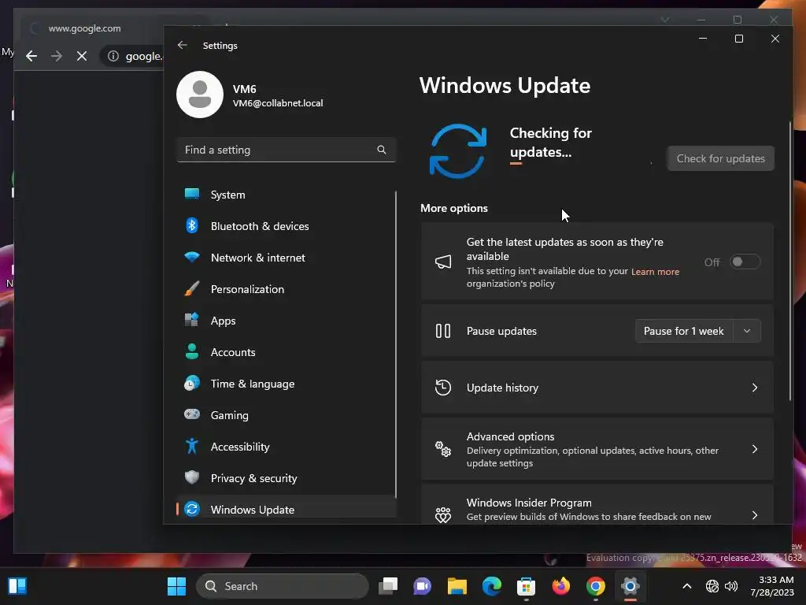
Task: Click VM6@collabnet.local account text
Action: coord(278,103)
